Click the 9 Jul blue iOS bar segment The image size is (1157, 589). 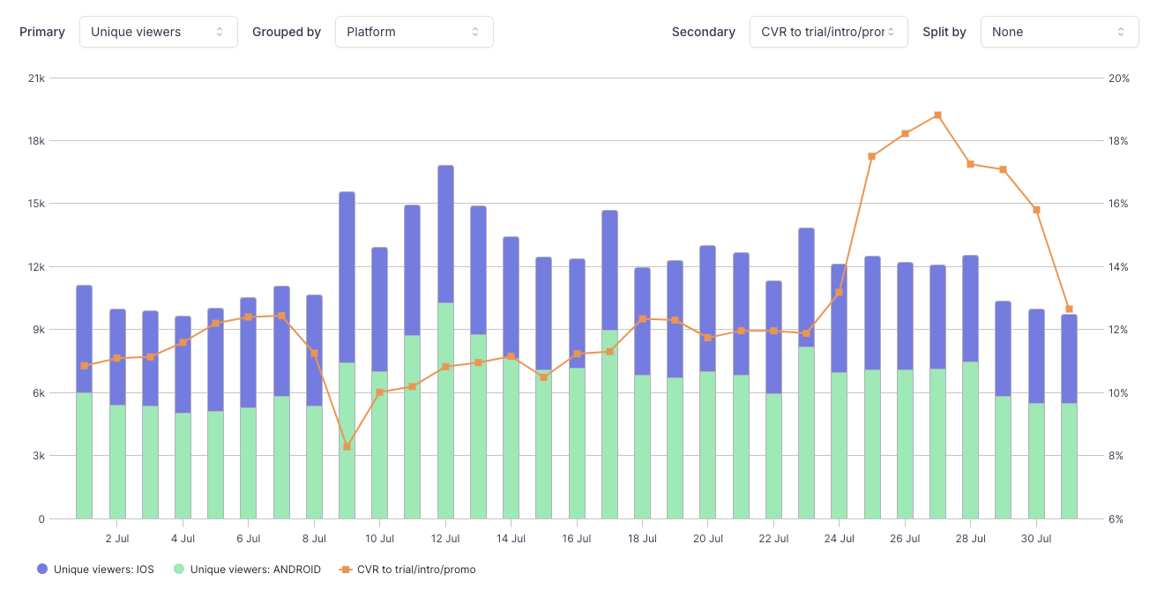[x=347, y=277]
